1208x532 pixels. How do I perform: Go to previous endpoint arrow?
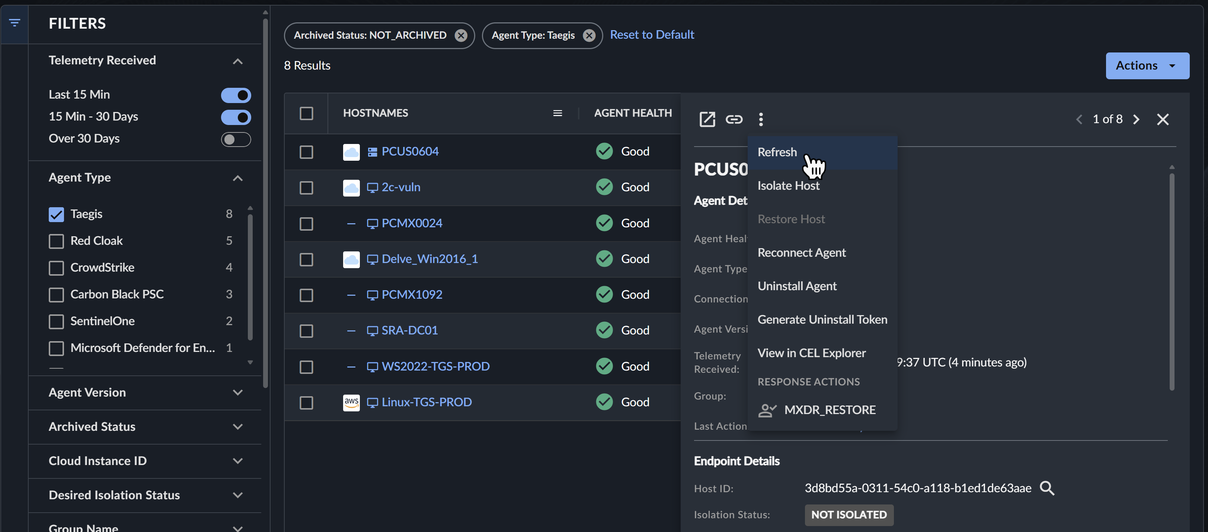pos(1079,119)
